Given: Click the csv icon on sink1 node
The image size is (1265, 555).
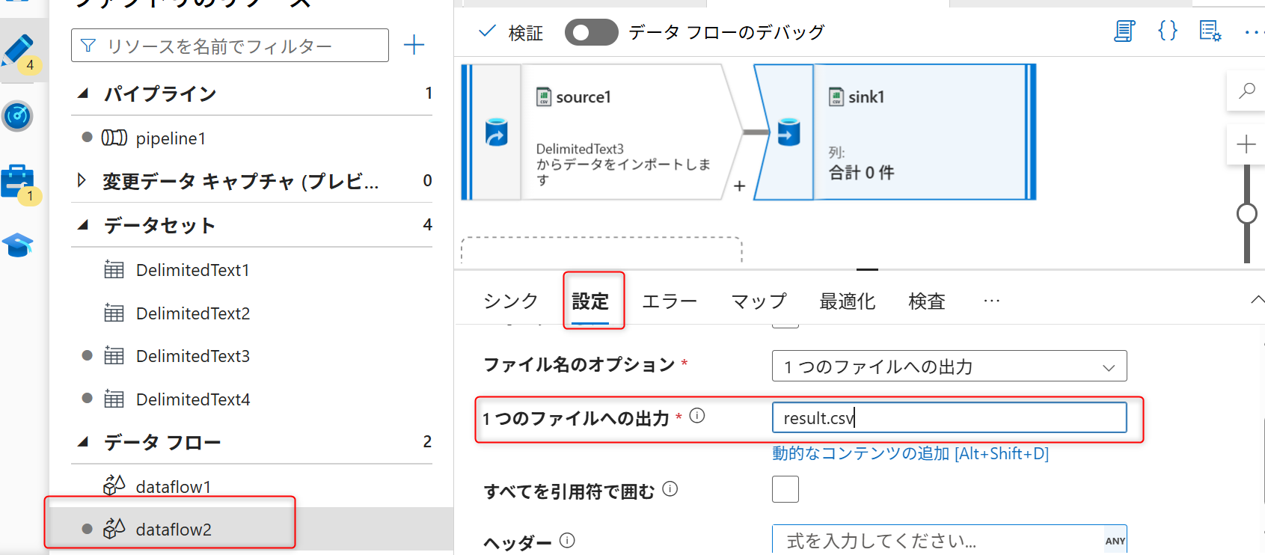Looking at the screenshot, I should tap(836, 97).
